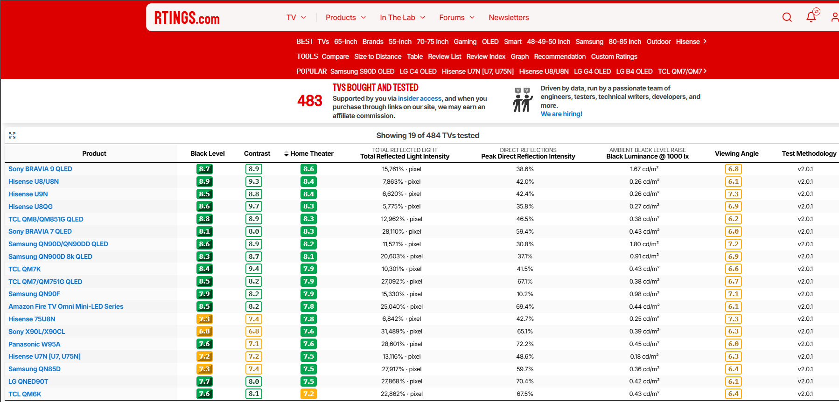Image resolution: width=839 pixels, height=402 pixels.
Task: Open the notifications bell icon
Action: click(811, 17)
